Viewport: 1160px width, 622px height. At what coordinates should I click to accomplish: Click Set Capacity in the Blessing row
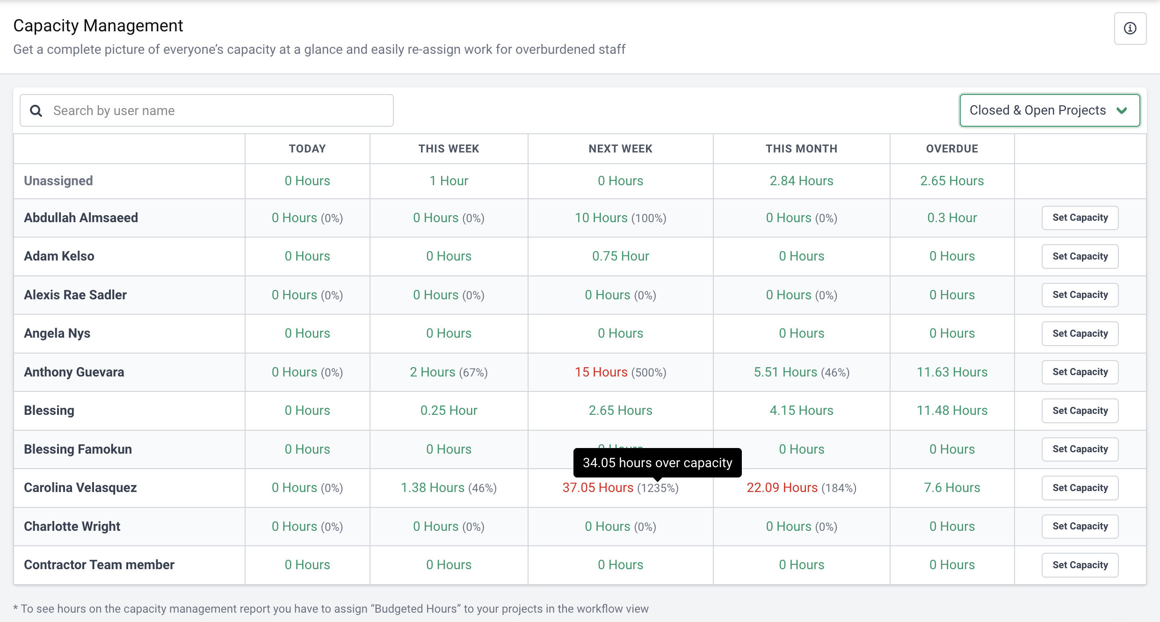click(x=1080, y=411)
